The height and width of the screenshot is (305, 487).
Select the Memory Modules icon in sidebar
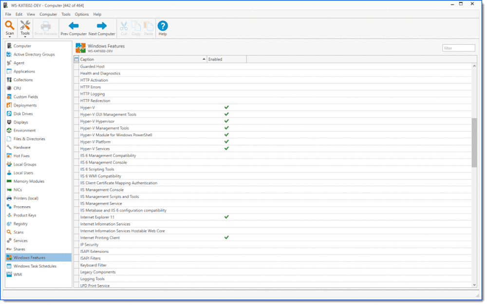tap(9, 181)
